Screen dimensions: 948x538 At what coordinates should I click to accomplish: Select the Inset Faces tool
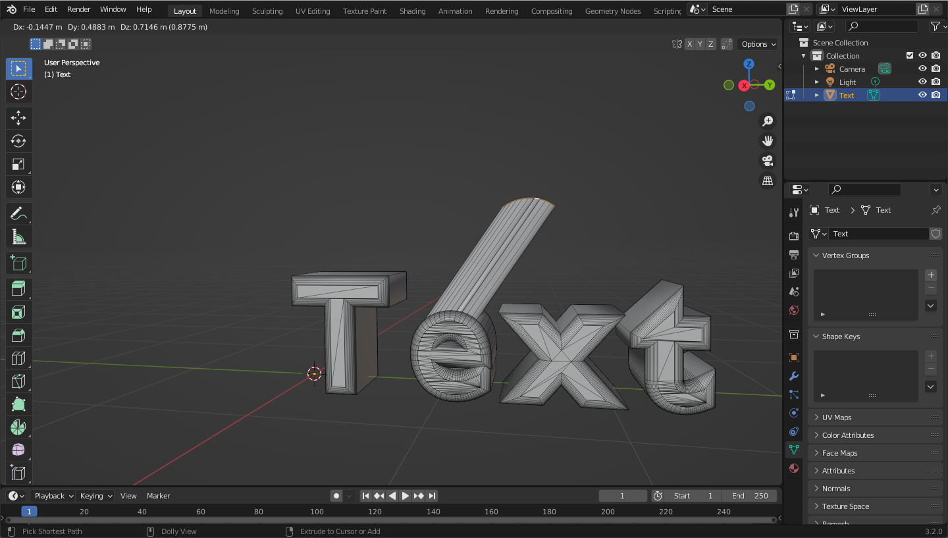[19, 312]
